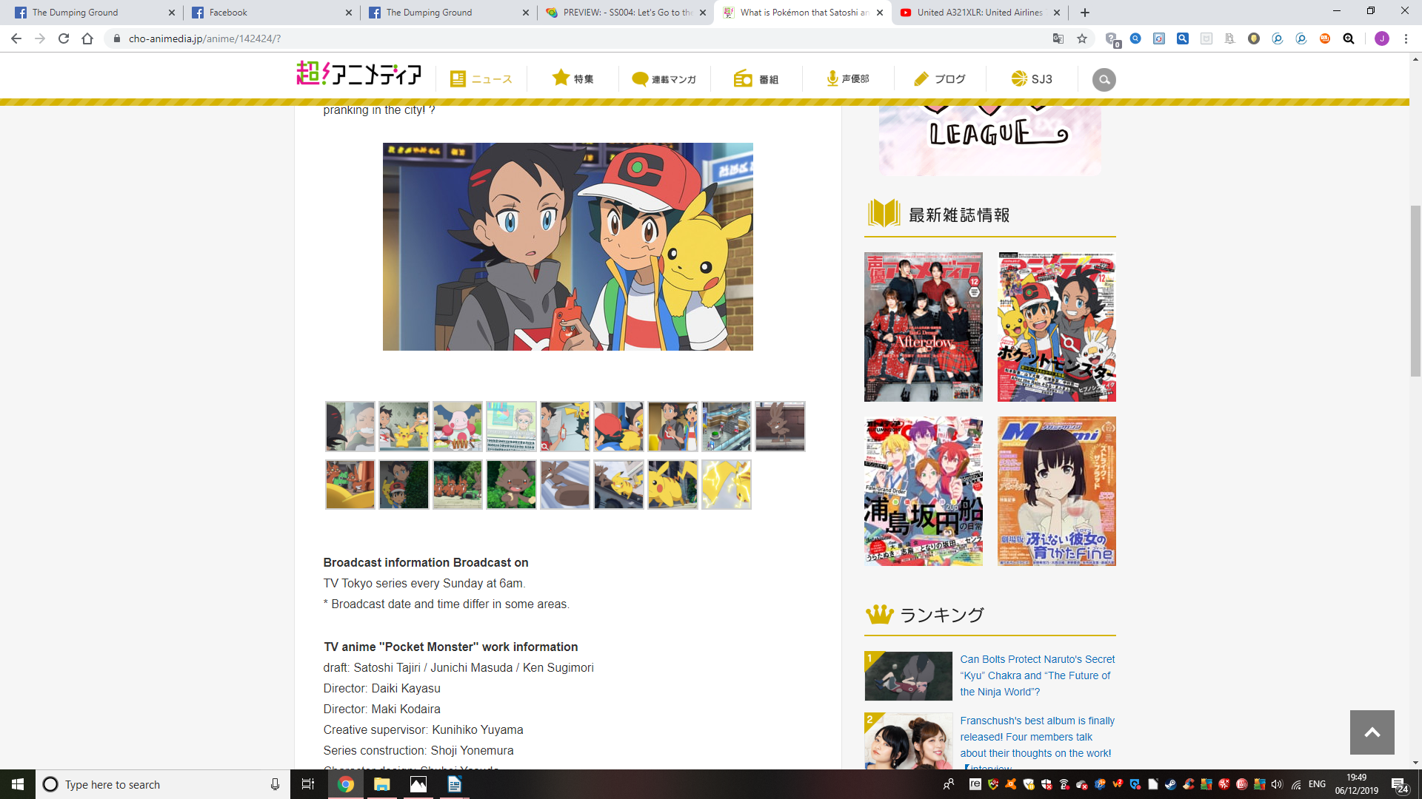Screen dimensions: 1422x799
Task: Open the city building scene thumbnail
Action: (726, 426)
